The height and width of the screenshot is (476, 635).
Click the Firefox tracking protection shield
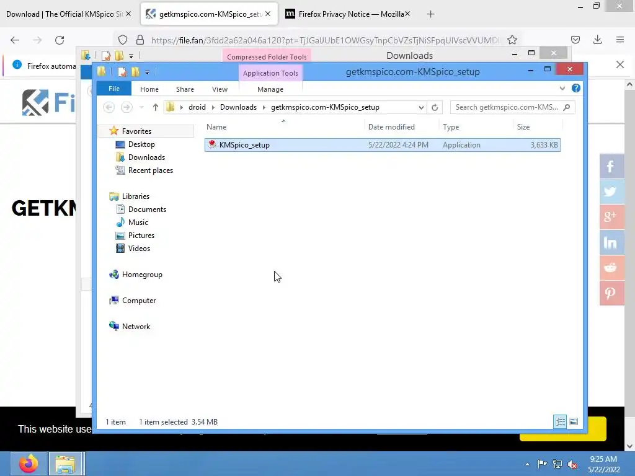pyautogui.click(x=123, y=40)
